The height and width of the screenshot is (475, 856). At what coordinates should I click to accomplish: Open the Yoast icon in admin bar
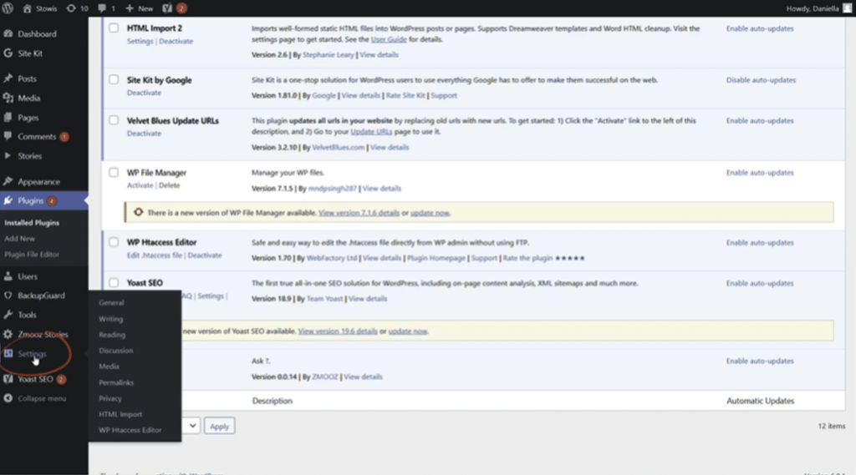(x=167, y=8)
